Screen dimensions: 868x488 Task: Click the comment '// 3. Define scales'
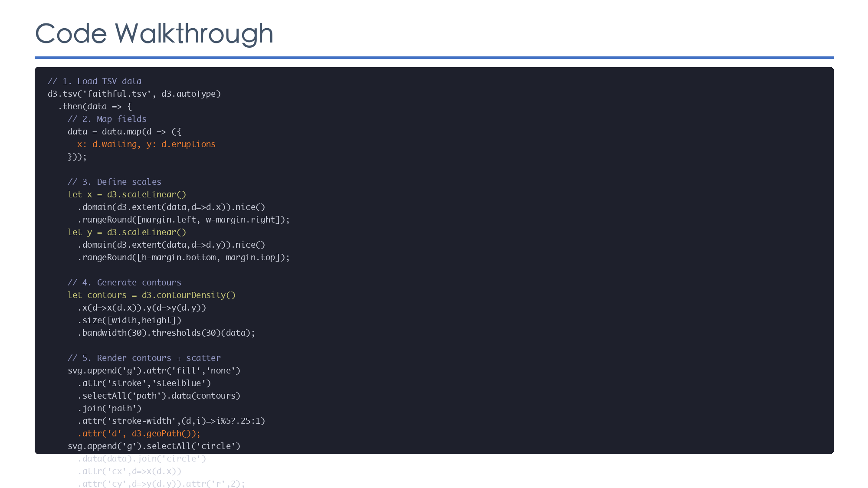(115, 182)
